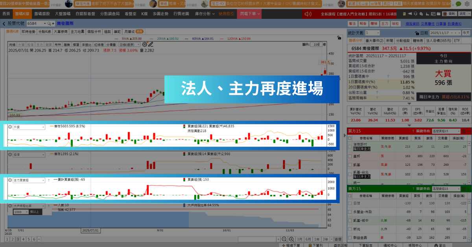
Task: Zoom in on chart using magnifier plus icon
Action: click(x=291, y=239)
